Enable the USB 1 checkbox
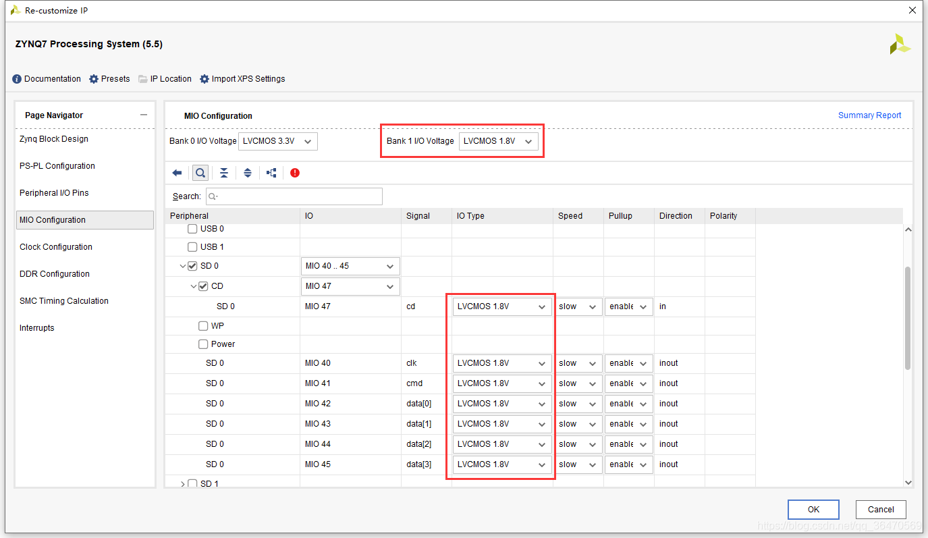928x538 pixels. point(192,247)
